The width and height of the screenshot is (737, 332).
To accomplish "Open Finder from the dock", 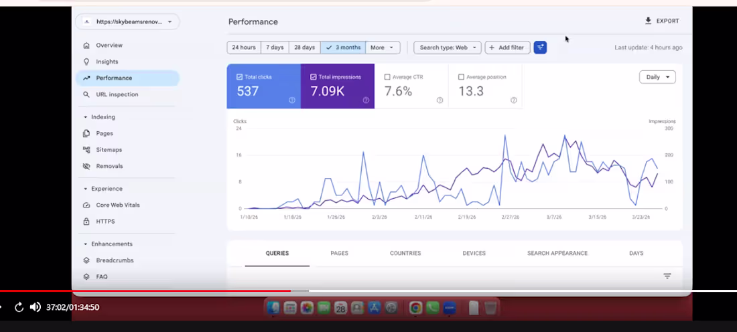I will coord(273,308).
